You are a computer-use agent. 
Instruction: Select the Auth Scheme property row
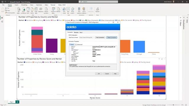point(93,50)
